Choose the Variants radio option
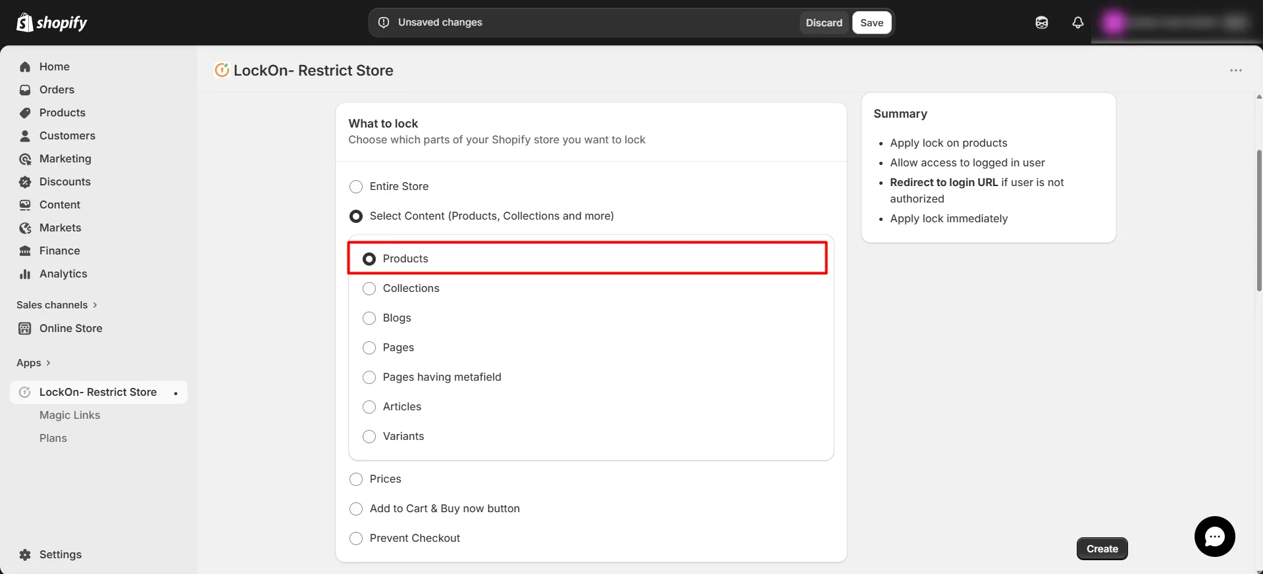Screen dimensions: 1263x574 (369, 437)
